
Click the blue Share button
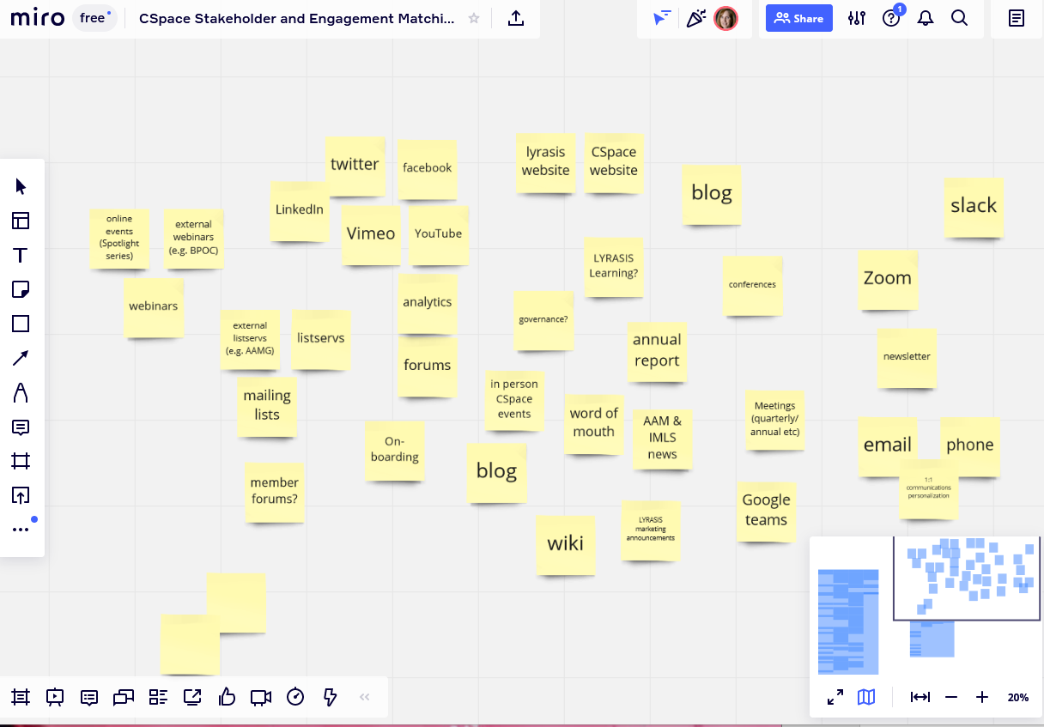pyautogui.click(x=798, y=19)
